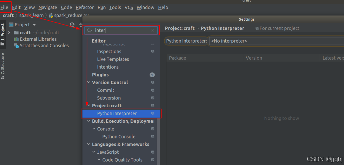Image resolution: width=344 pixels, height=165 pixels.
Task: Click the locate target icon in Project panel
Action: (72, 25)
